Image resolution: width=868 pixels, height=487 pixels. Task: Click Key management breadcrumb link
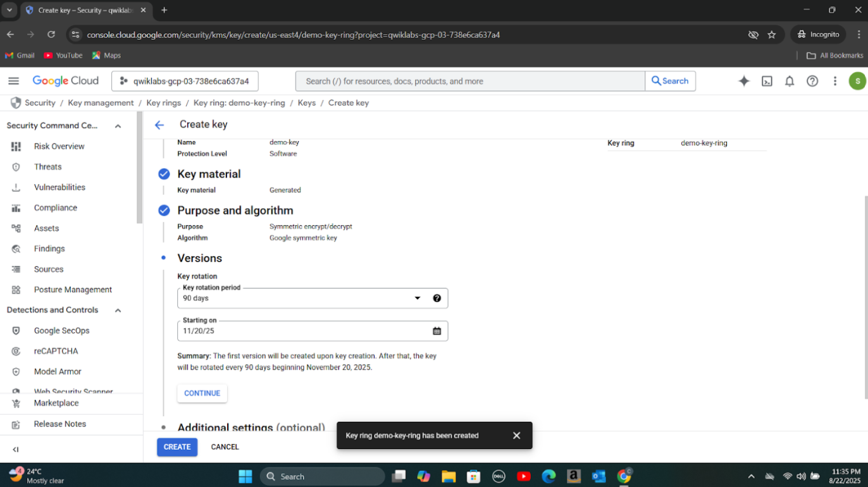coord(101,102)
